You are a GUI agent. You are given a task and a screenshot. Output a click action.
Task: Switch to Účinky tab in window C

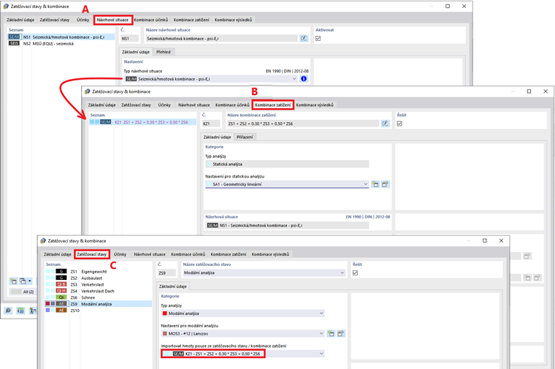(120, 254)
